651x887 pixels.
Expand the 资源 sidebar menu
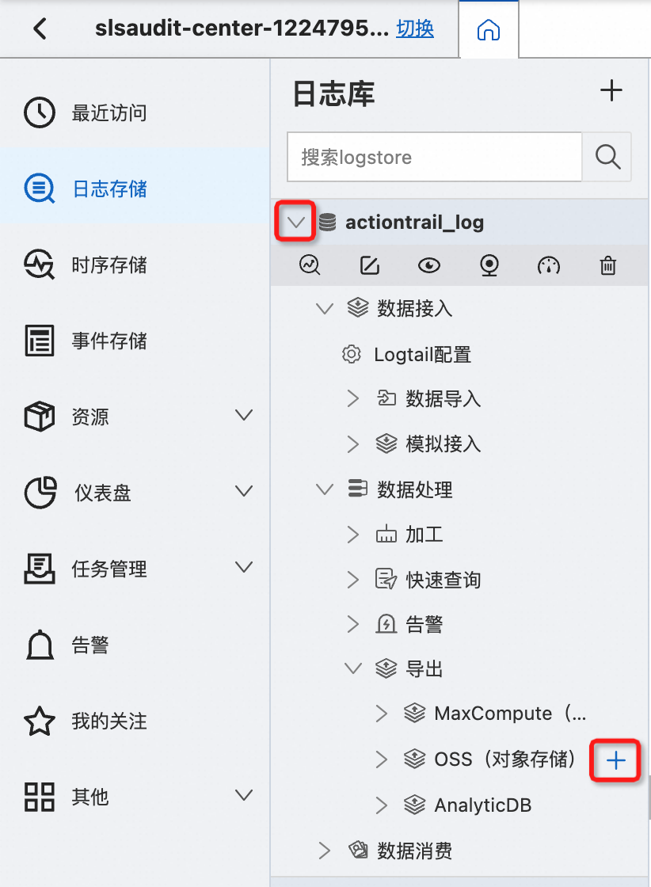[244, 415]
